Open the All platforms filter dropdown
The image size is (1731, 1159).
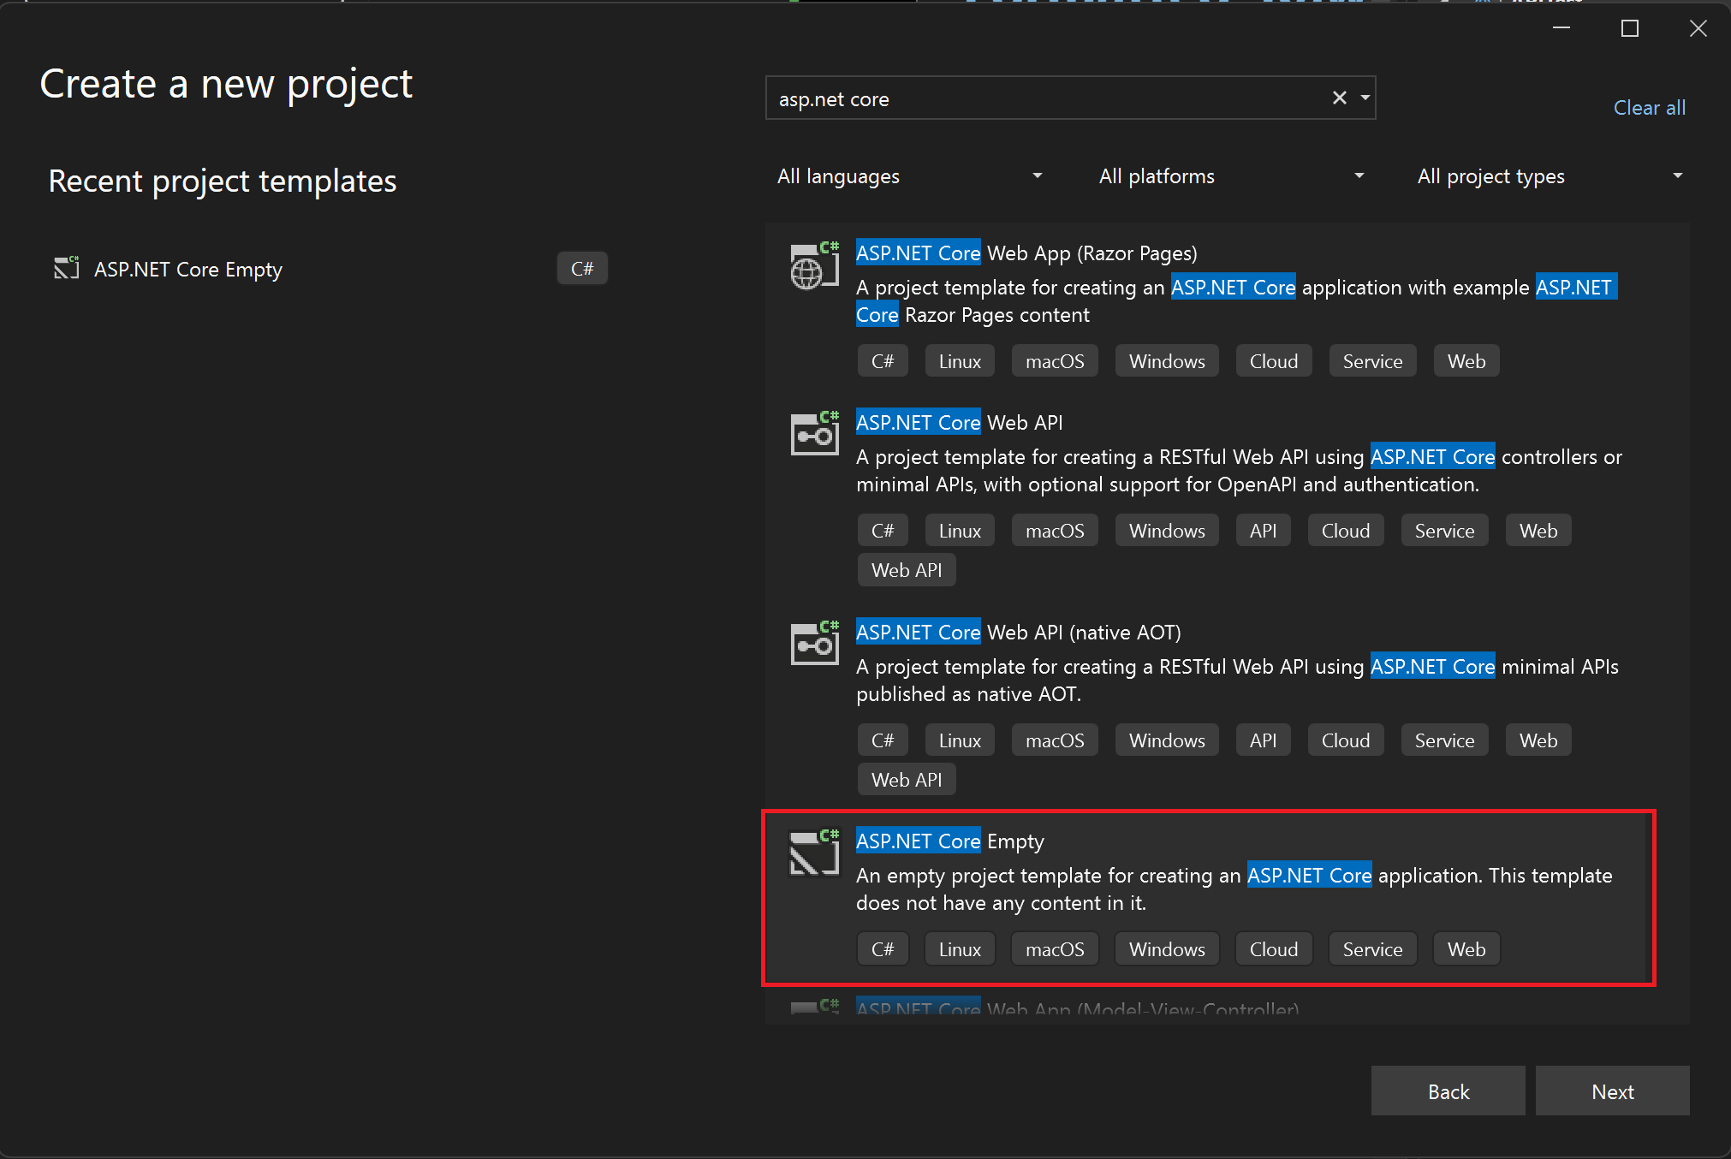1231,176
